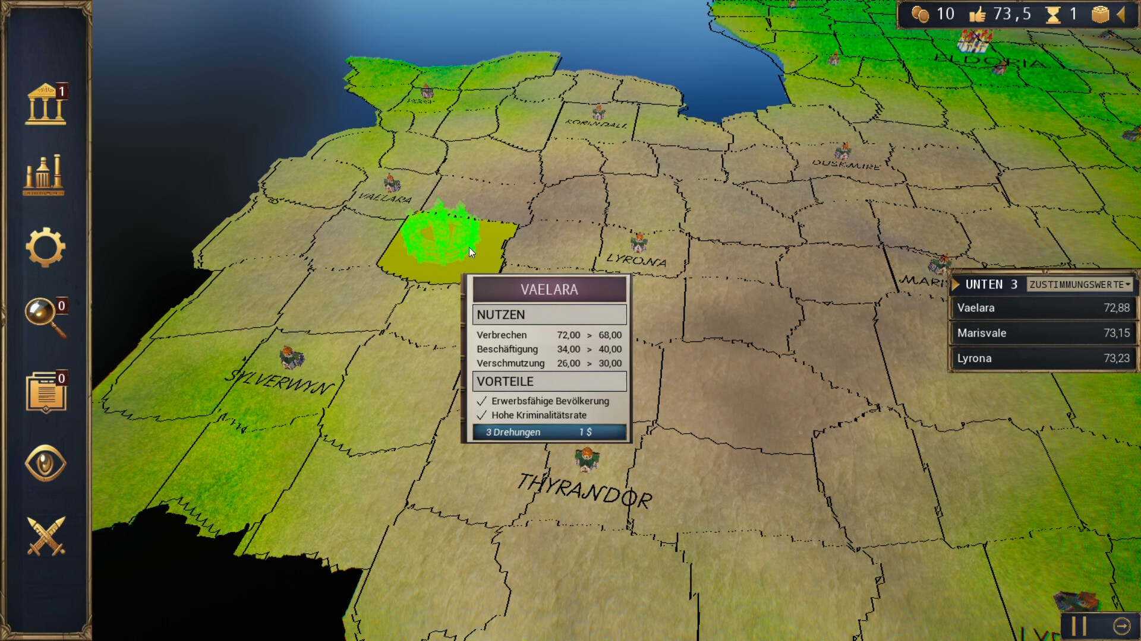Toggle the eye visibility overlay icon

[x=45, y=463]
